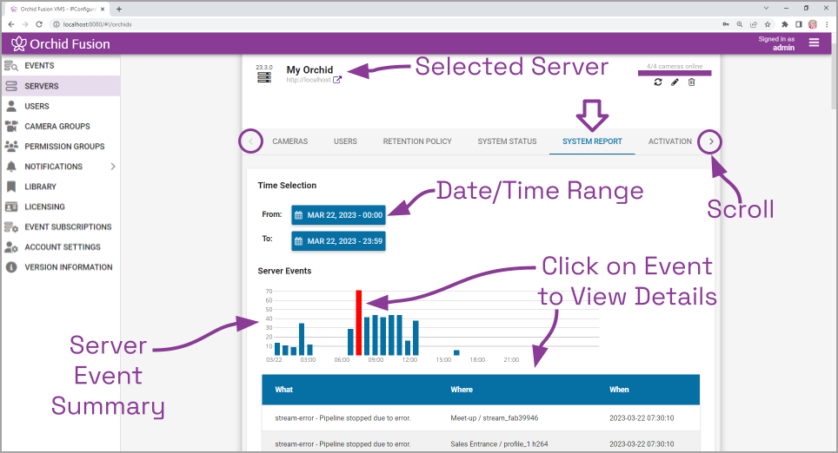The height and width of the screenshot is (453, 838).
Task: Select the red bar in Server Events chart
Action: click(x=359, y=323)
